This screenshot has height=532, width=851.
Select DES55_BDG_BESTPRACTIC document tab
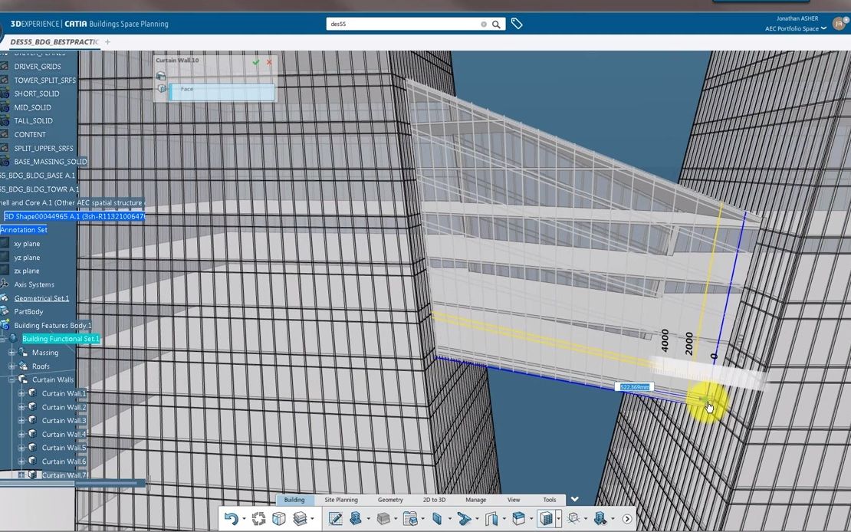pos(54,42)
